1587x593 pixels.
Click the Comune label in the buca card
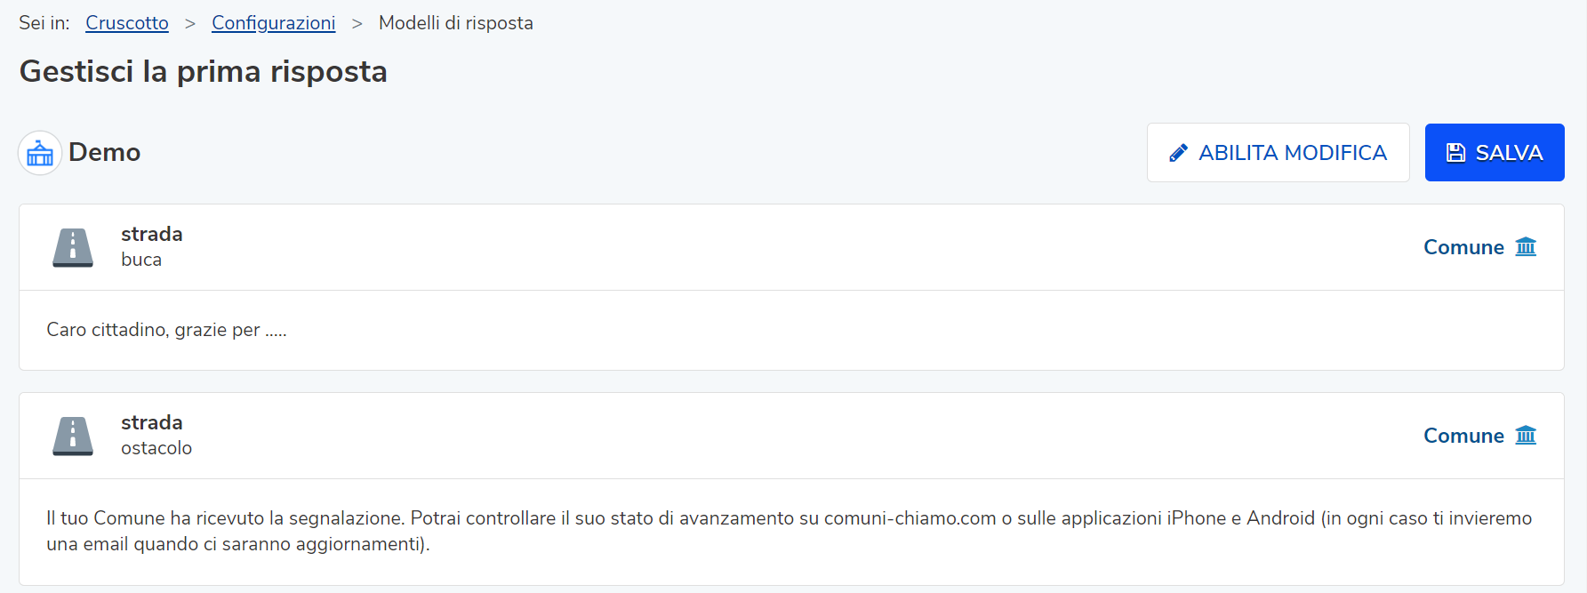click(1463, 247)
